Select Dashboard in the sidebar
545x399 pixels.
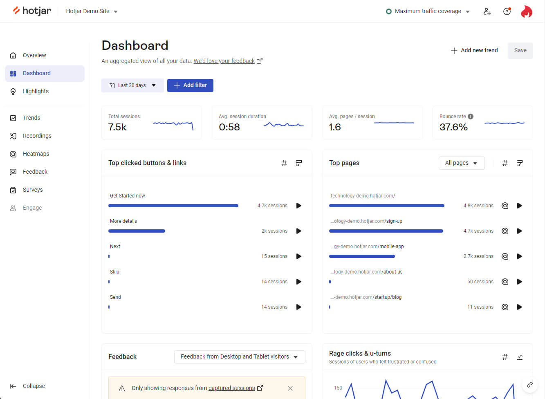(45, 74)
